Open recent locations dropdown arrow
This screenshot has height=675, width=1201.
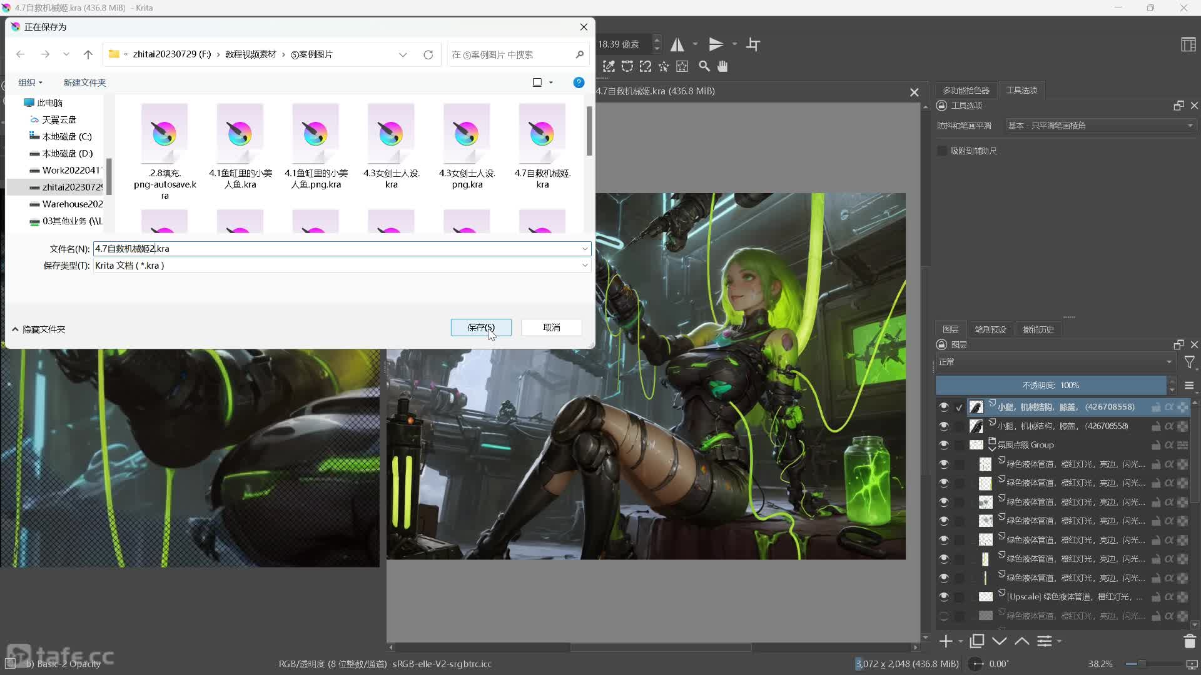click(x=66, y=55)
